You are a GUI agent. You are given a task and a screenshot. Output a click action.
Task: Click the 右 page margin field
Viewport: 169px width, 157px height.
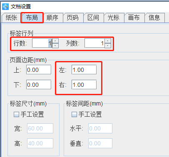(84, 85)
